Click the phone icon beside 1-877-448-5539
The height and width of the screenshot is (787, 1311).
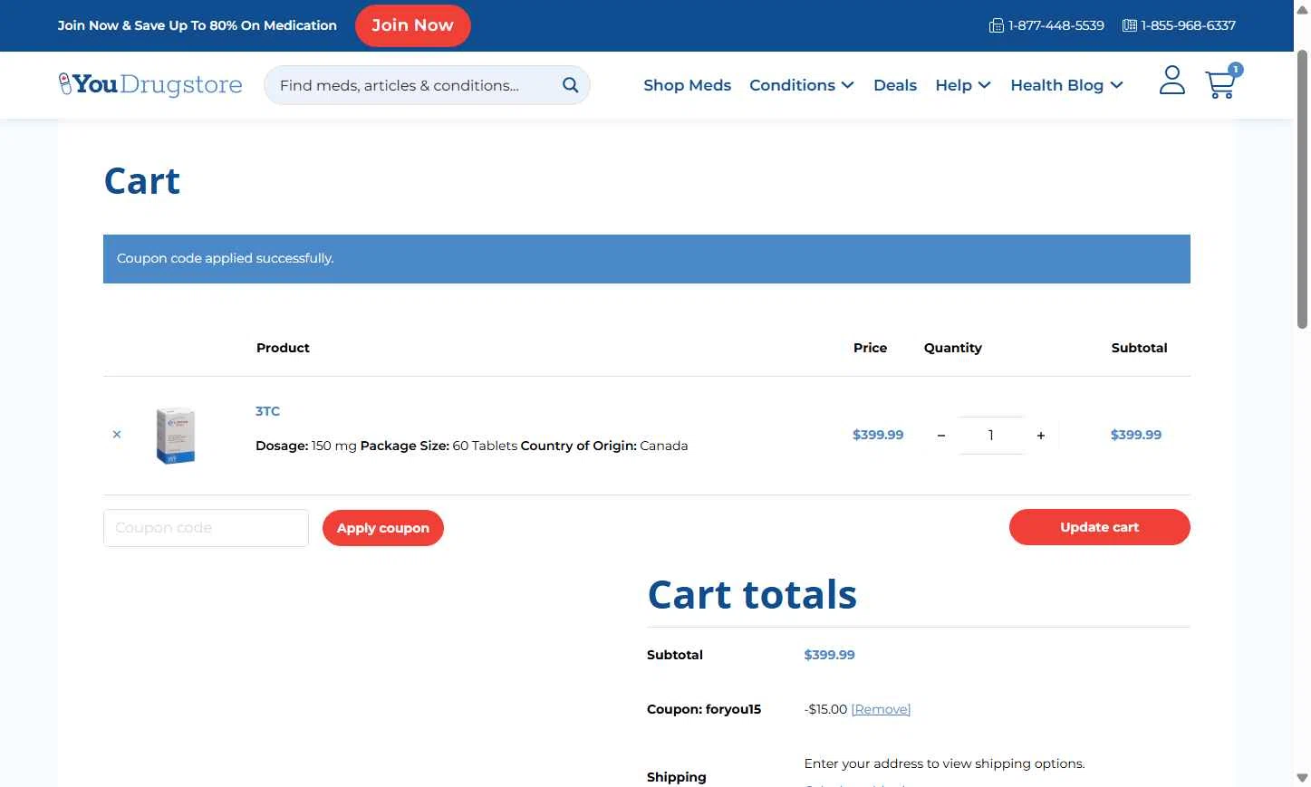[x=996, y=25]
